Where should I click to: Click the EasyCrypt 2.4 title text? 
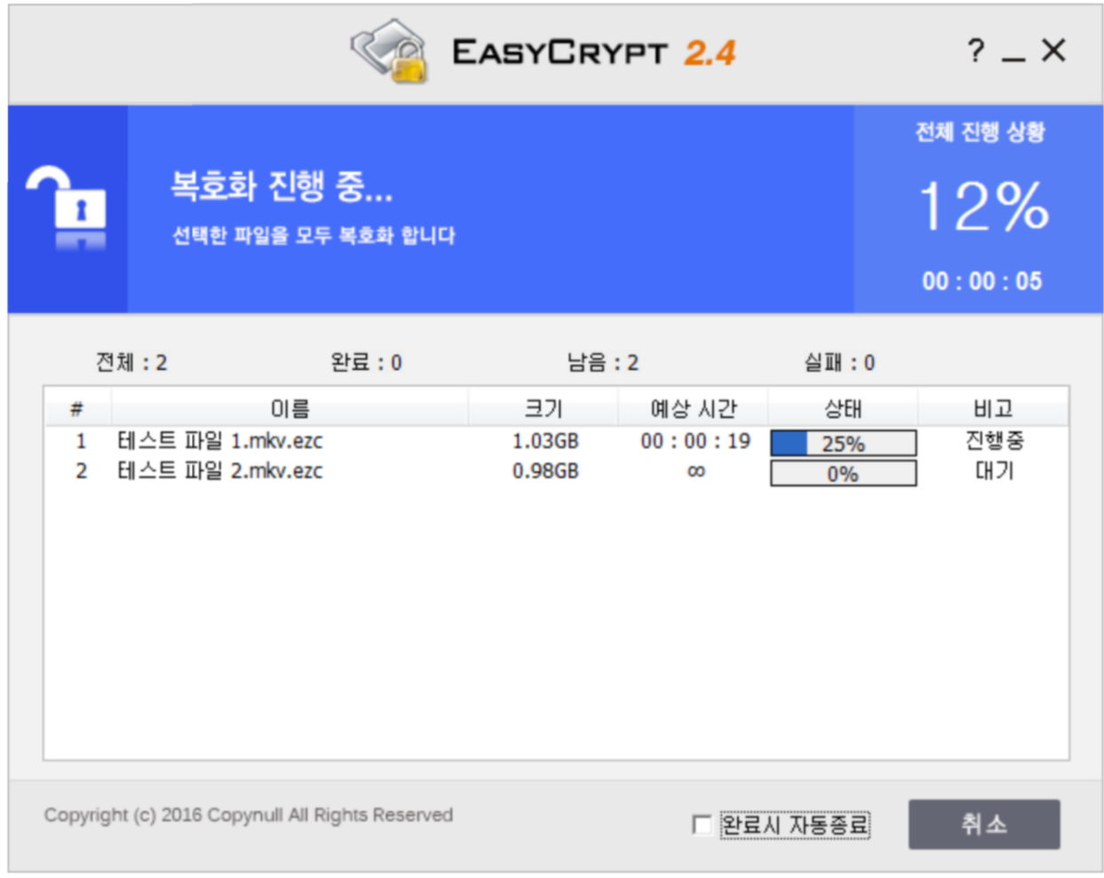[x=594, y=52]
